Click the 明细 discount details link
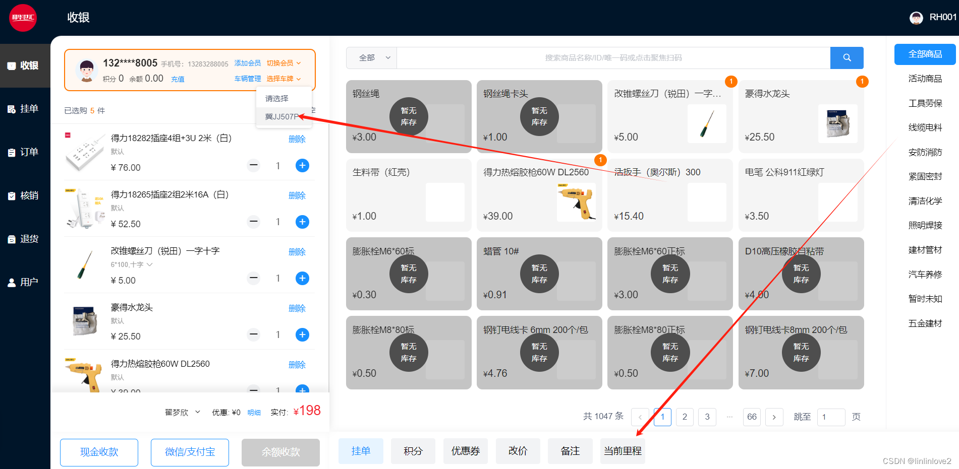The image size is (959, 469). 254,413
